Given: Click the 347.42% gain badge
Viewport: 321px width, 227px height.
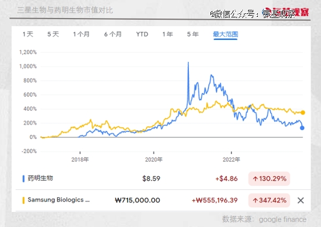Looking at the screenshot, I should [x=269, y=200].
